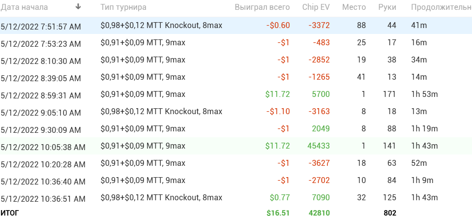Sort by Выиграл всего column header
The height and width of the screenshot is (216, 472).
(x=262, y=7)
